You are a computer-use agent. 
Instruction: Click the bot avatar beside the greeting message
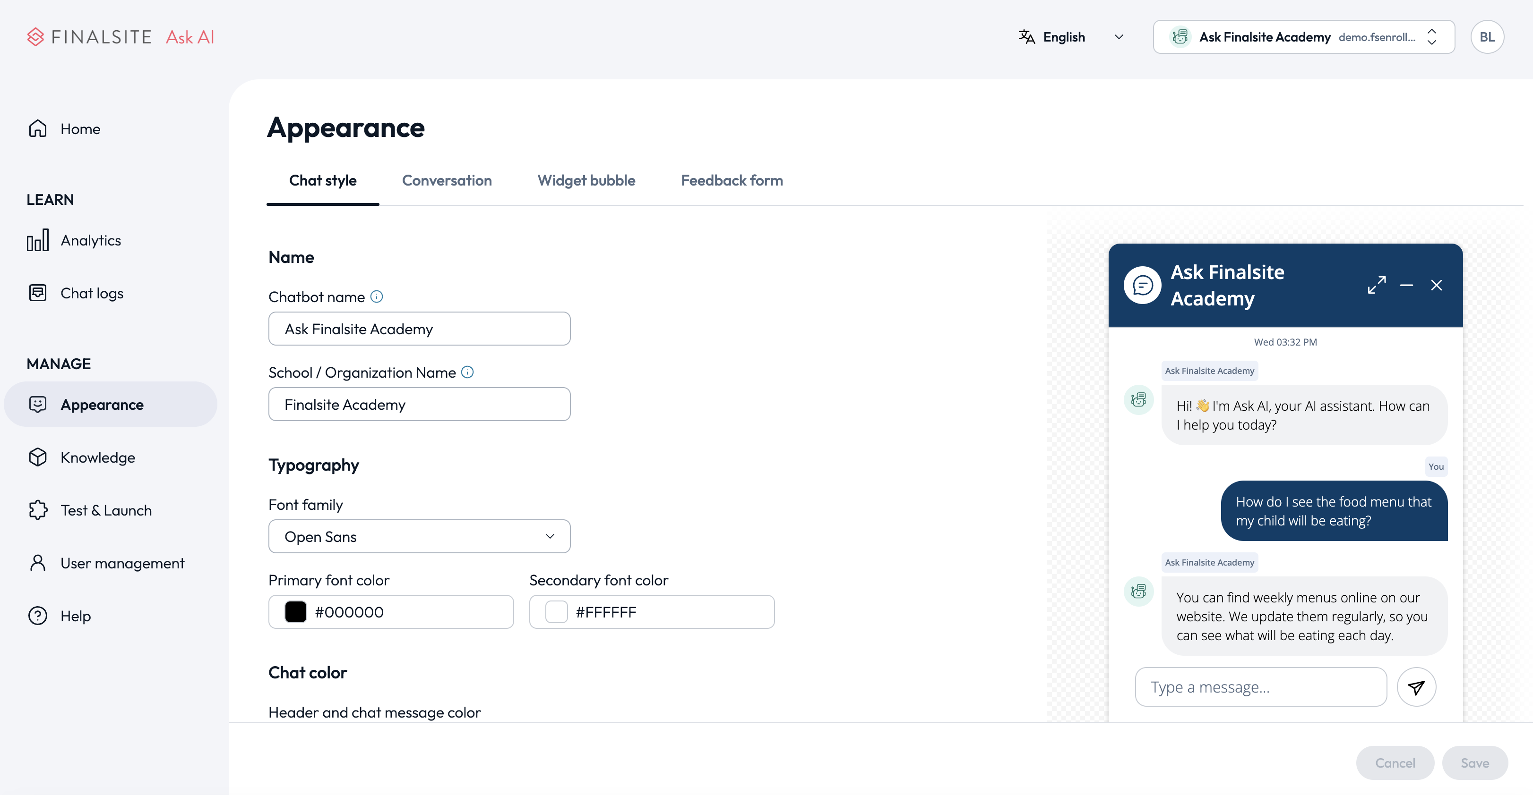(x=1138, y=399)
